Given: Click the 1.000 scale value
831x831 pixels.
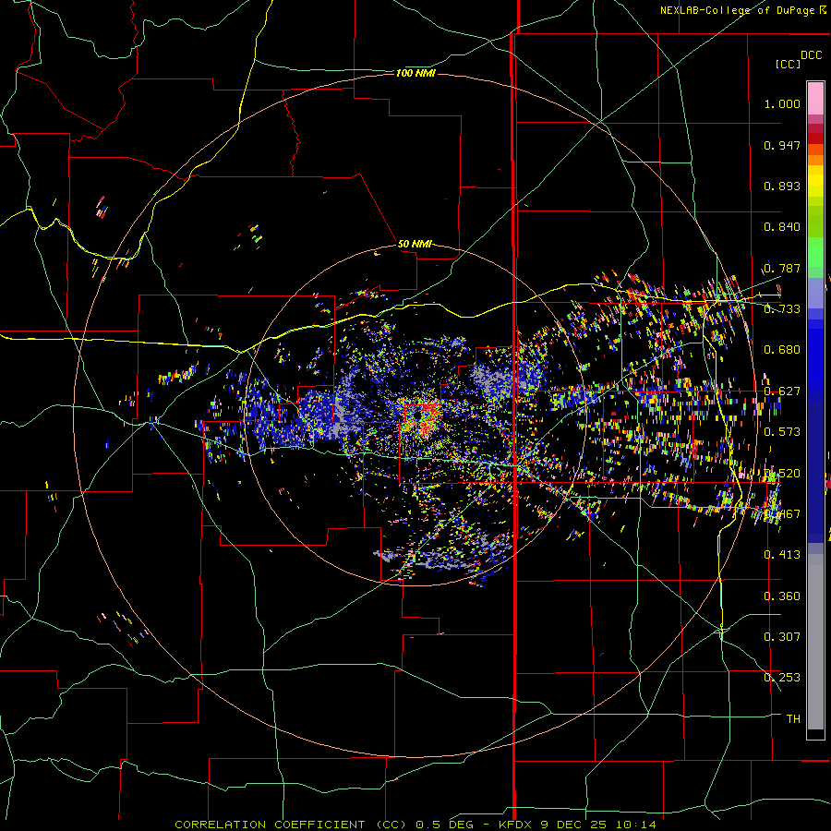Looking at the screenshot, I should pos(782,103).
